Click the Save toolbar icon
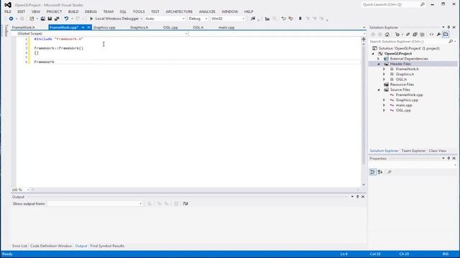460x258 pixels. 50,19
